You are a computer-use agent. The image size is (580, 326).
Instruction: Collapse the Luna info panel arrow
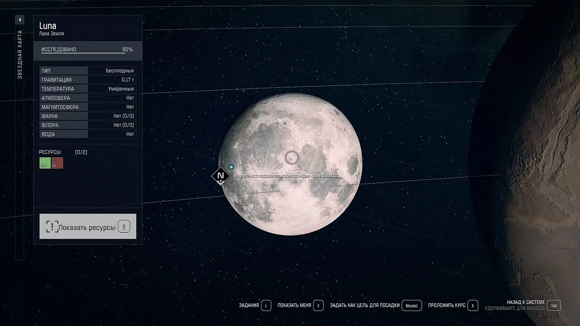tap(20, 20)
